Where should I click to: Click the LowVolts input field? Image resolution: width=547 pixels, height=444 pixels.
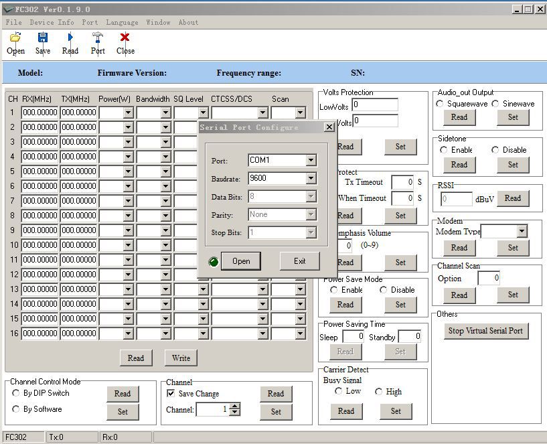click(375, 104)
